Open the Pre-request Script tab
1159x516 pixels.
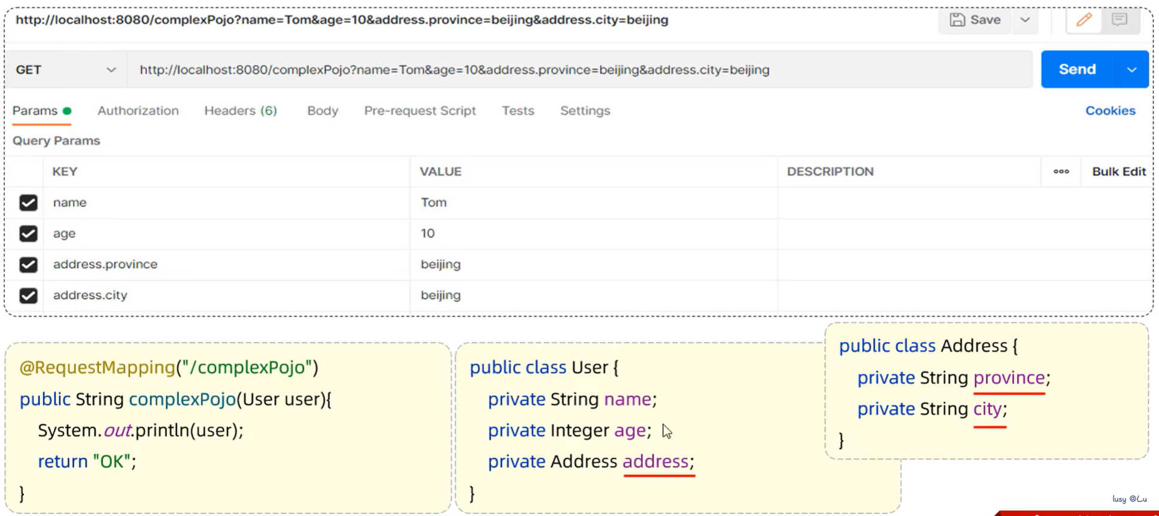click(420, 111)
